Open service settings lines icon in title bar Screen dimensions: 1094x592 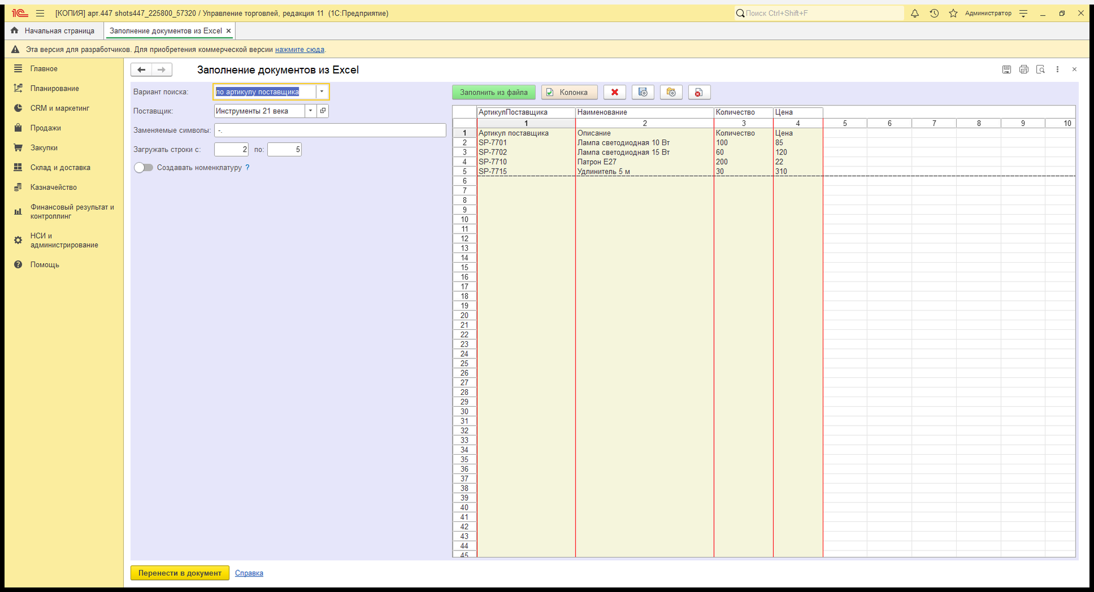1023,13
